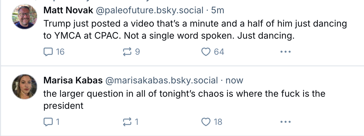
Task: Open Matt Novak's profile picture
Action: pyautogui.click(x=25, y=17)
